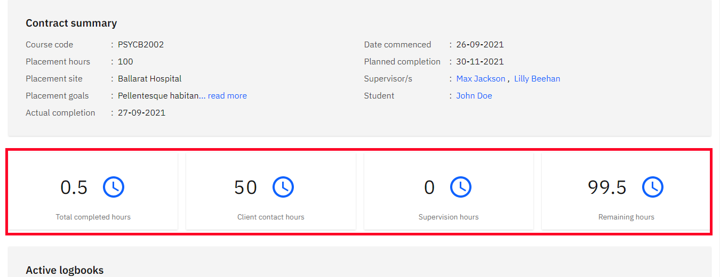Screen dimensions: 720x277
Task: Click the clock icon for Supervision hours
Action: (x=461, y=187)
